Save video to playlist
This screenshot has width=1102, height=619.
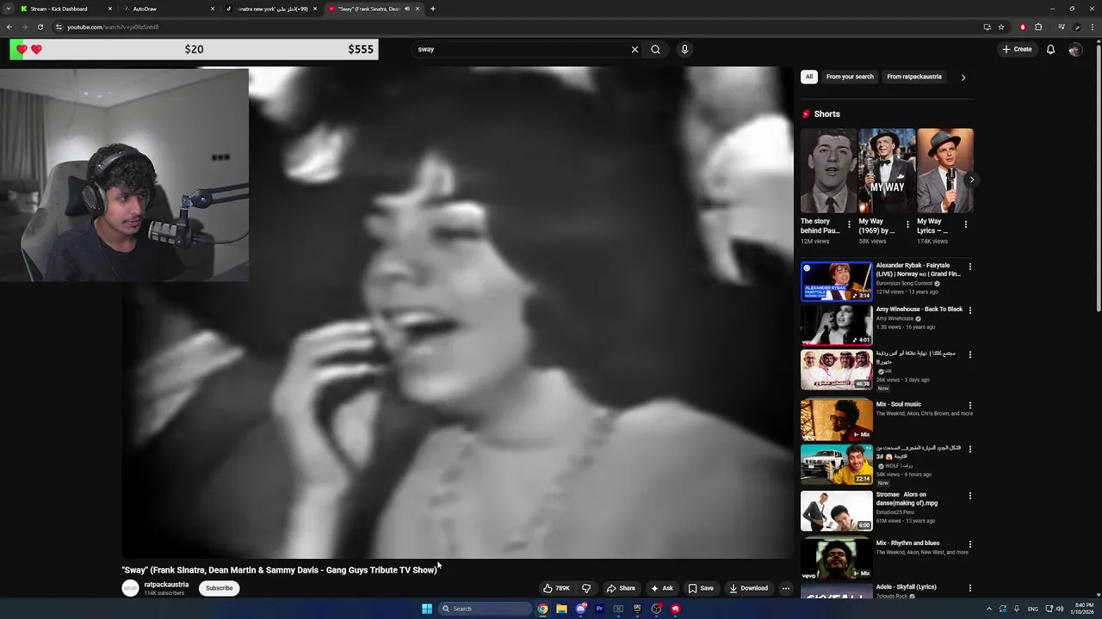point(701,588)
